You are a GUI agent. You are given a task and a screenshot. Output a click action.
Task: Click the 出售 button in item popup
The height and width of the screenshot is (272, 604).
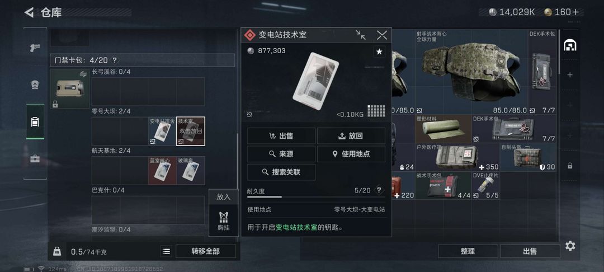coord(281,135)
